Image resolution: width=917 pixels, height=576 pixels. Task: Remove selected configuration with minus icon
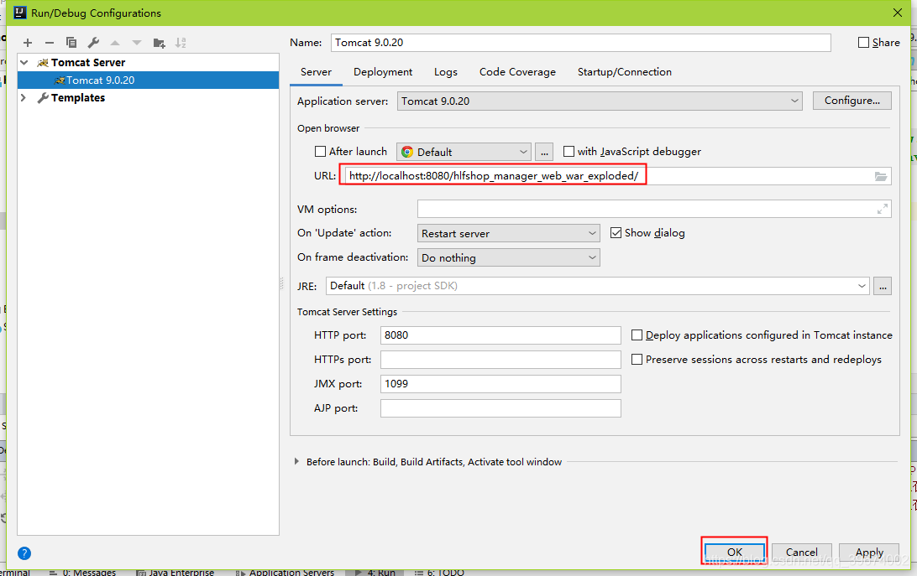(x=49, y=43)
